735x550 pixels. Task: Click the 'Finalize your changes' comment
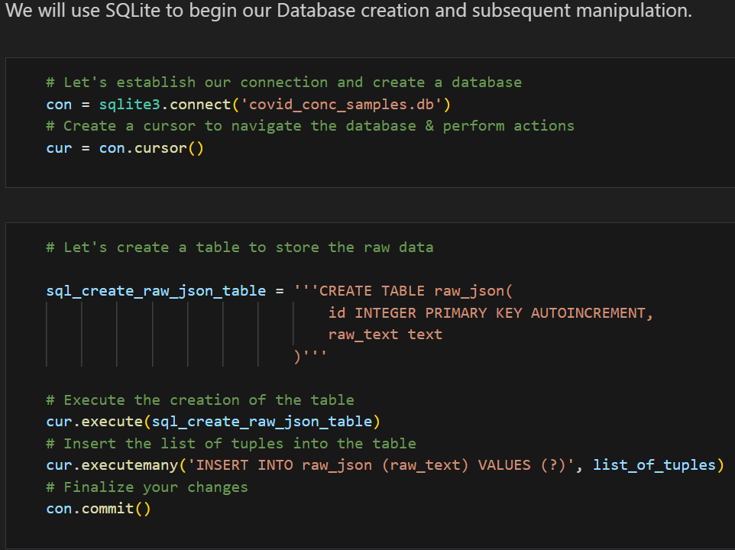click(x=147, y=487)
